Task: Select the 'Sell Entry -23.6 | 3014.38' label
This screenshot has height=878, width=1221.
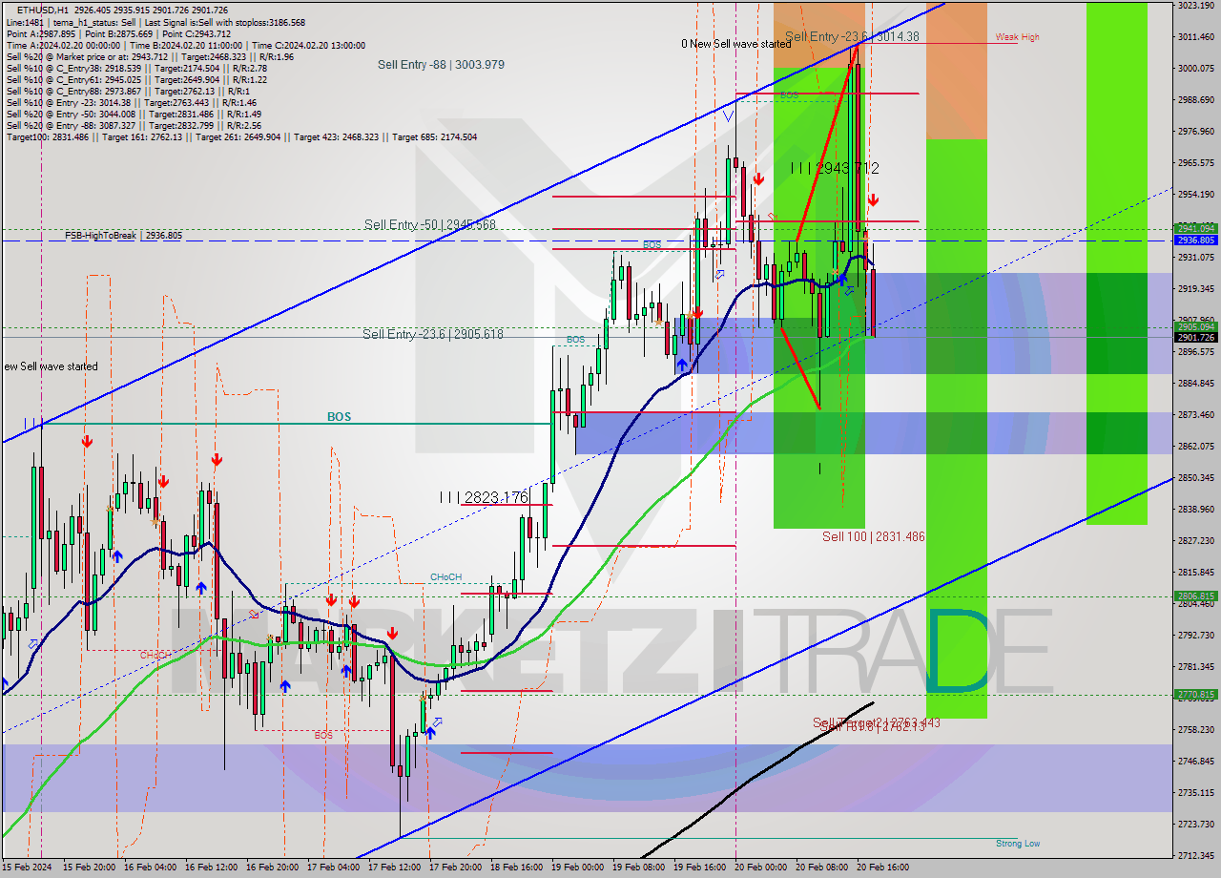Action: coord(852,36)
